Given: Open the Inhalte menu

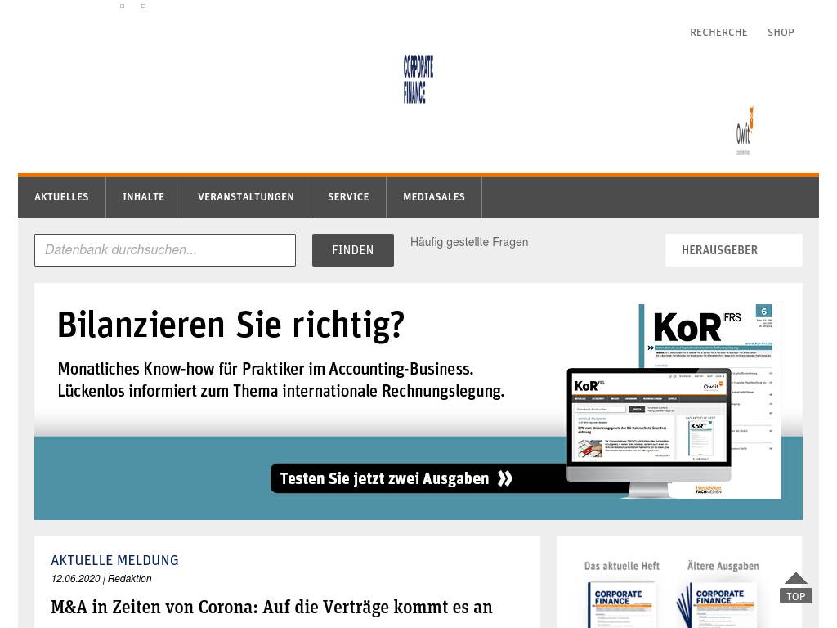Looking at the screenshot, I should 143,197.
